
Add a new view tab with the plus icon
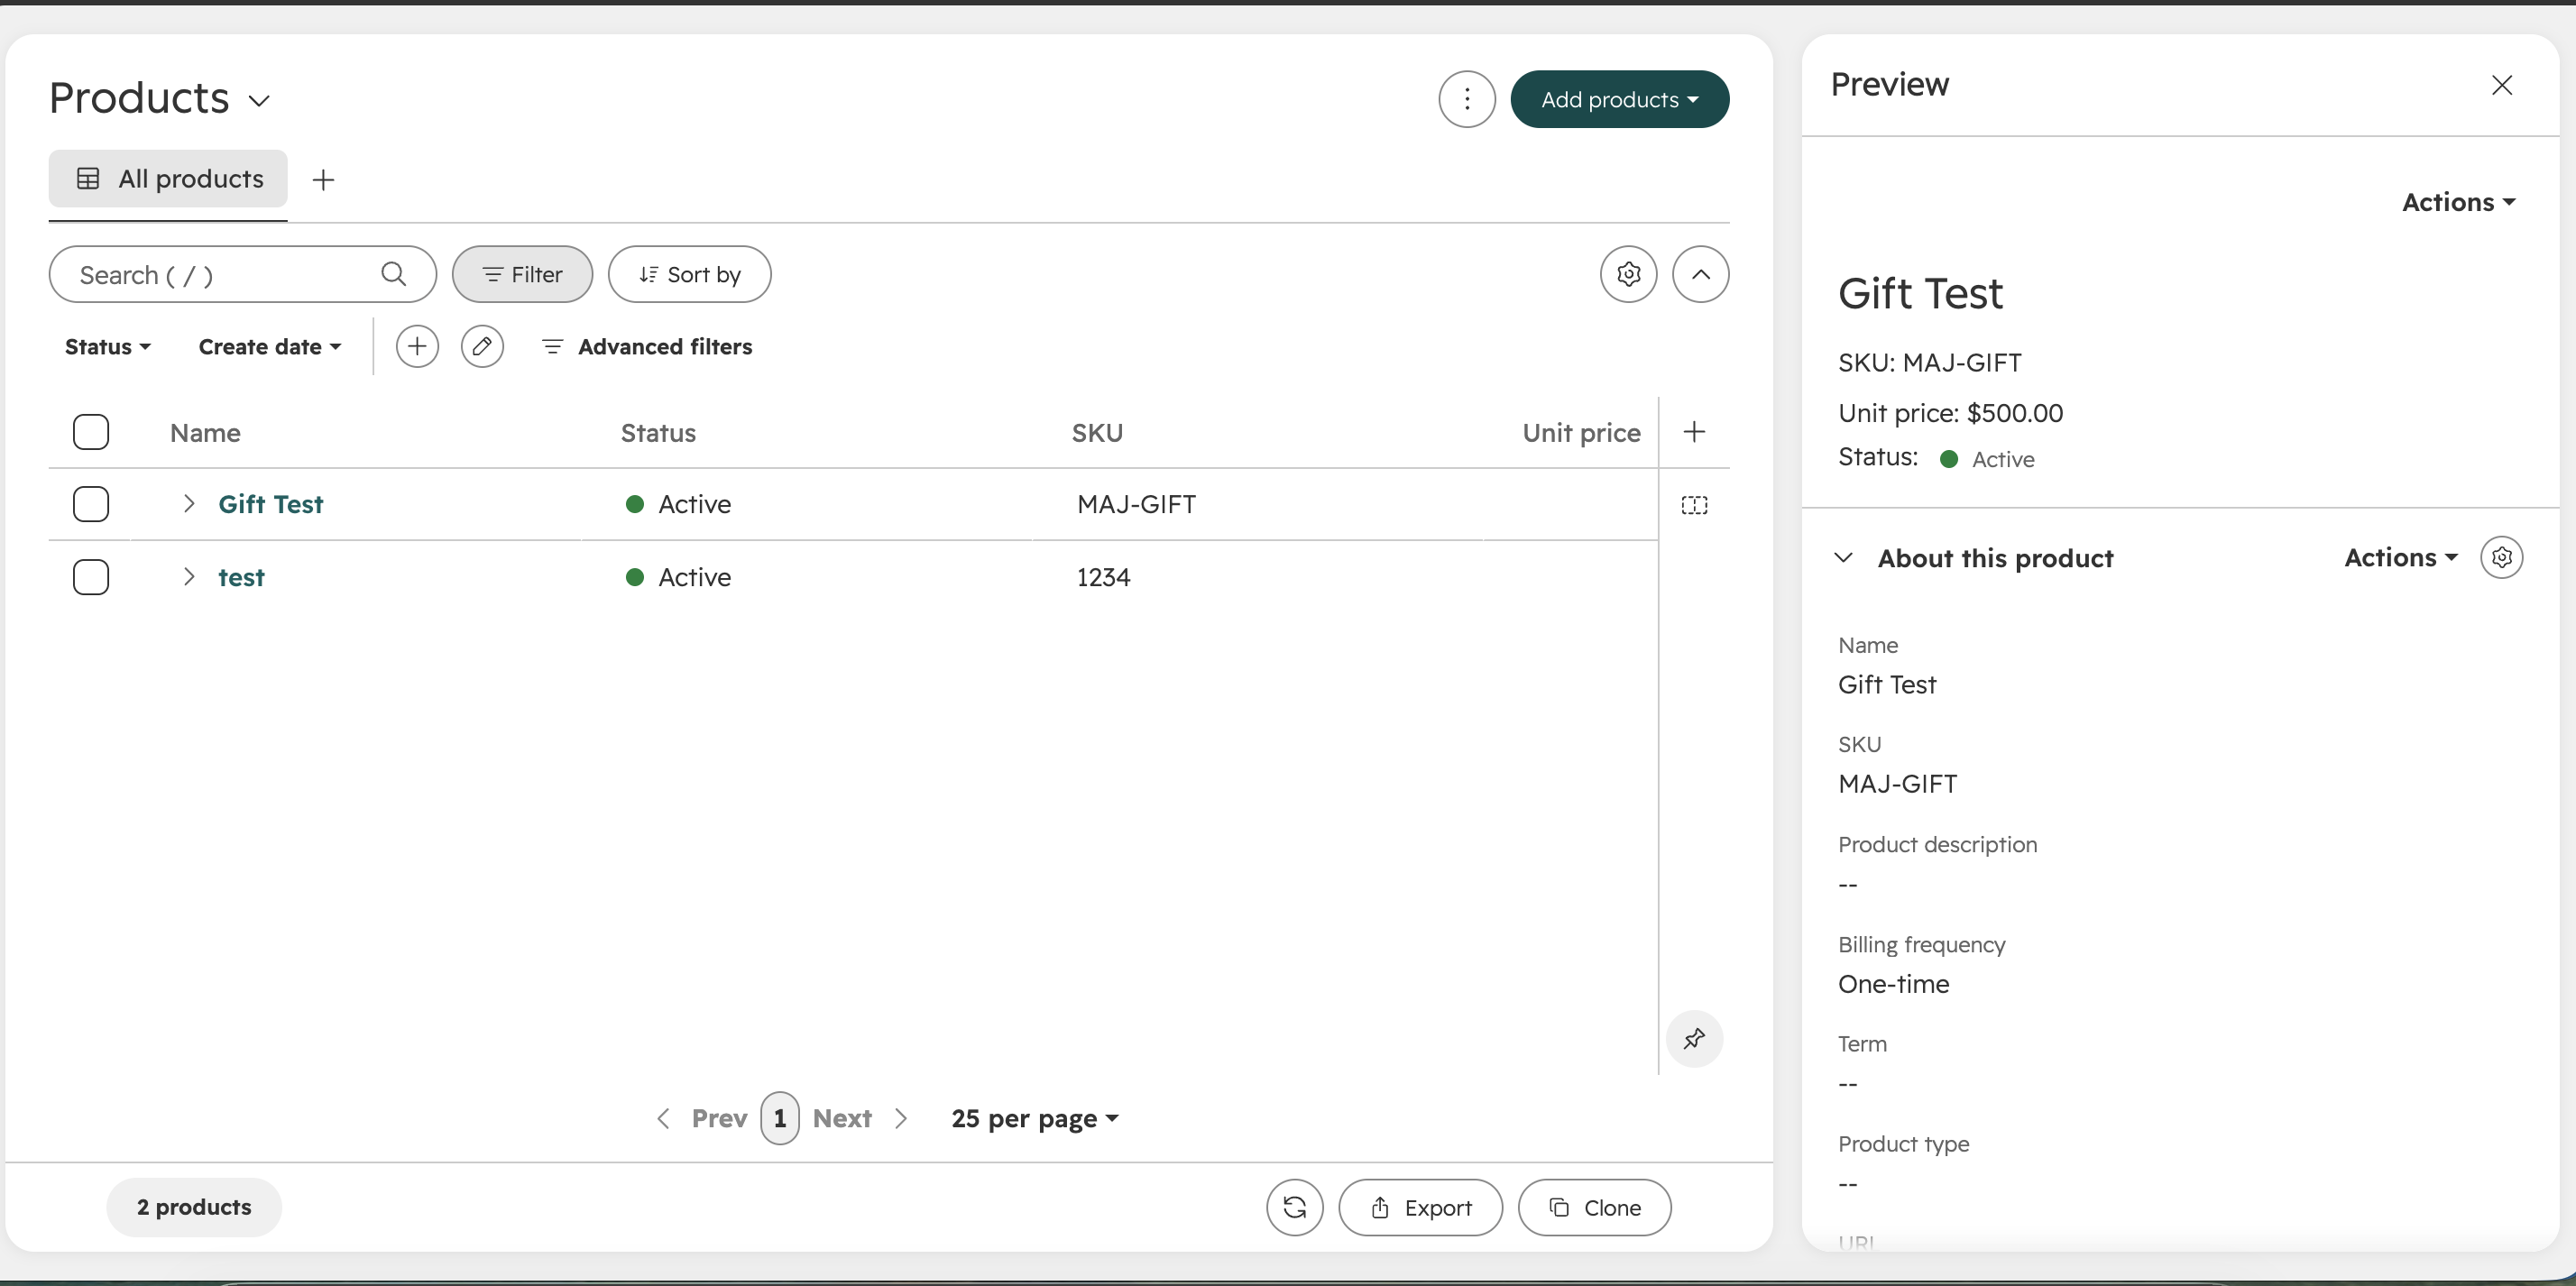pyautogui.click(x=323, y=180)
